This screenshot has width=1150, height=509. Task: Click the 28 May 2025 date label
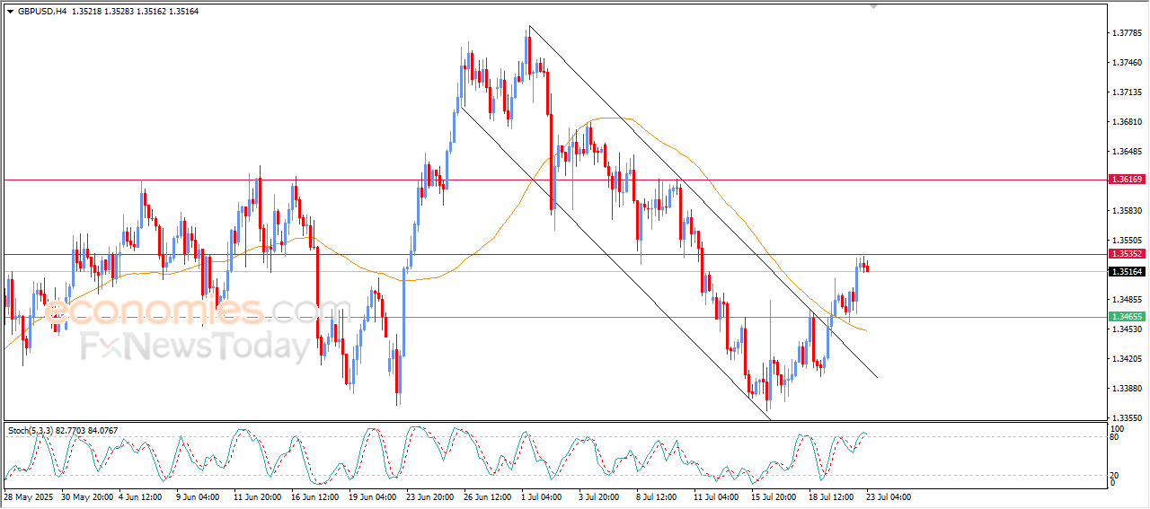[26, 496]
